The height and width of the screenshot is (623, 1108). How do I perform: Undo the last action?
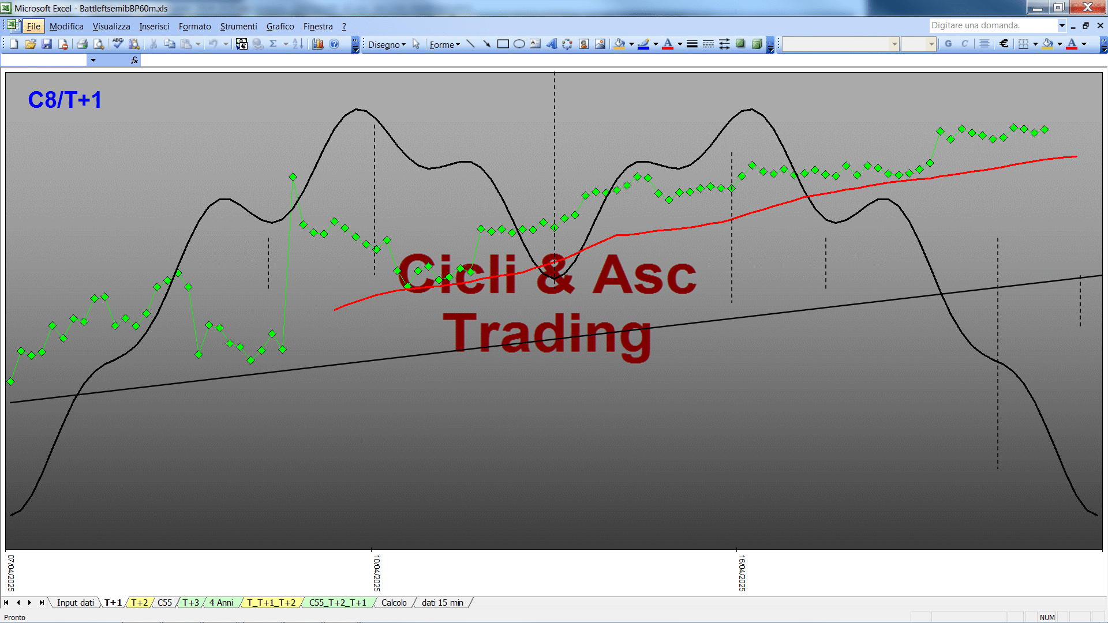tap(213, 44)
